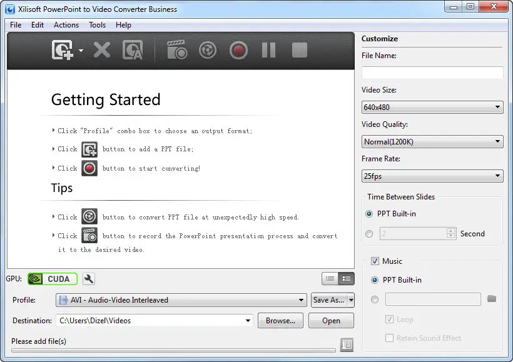Screen dimensions: 513x362
Task: Click the Add watermark toolbar icon
Action: click(x=133, y=50)
